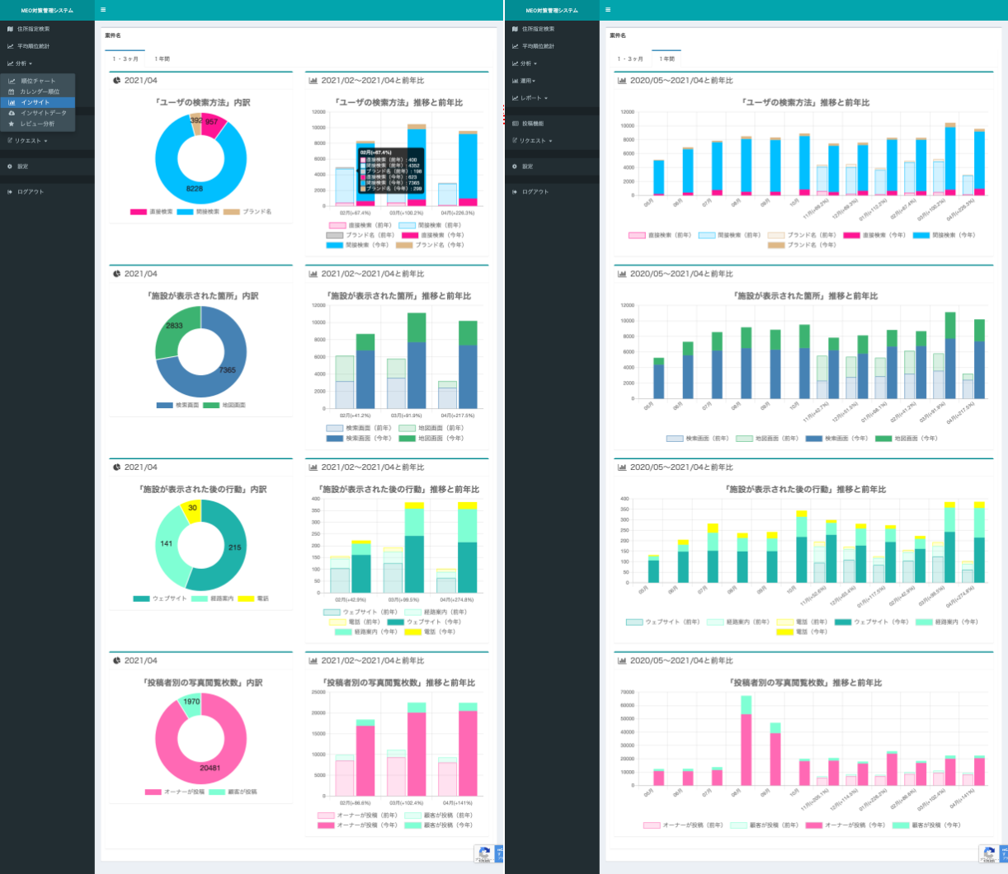Toggle 経路案内（前年） legend in the right window chart

[x=737, y=622]
